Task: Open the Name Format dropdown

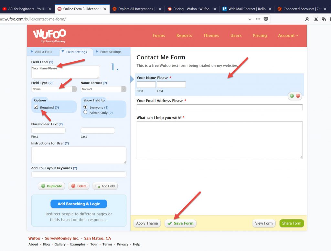Action: pyautogui.click(x=103, y=89)
